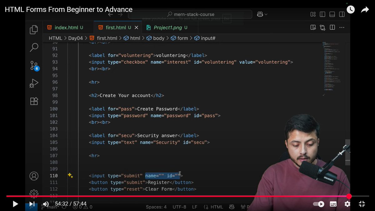Open the Search view in activity bar
Image resolution: width=375 pixels, height=211 pixels.
pyautogui.click(x=34, y=48)
